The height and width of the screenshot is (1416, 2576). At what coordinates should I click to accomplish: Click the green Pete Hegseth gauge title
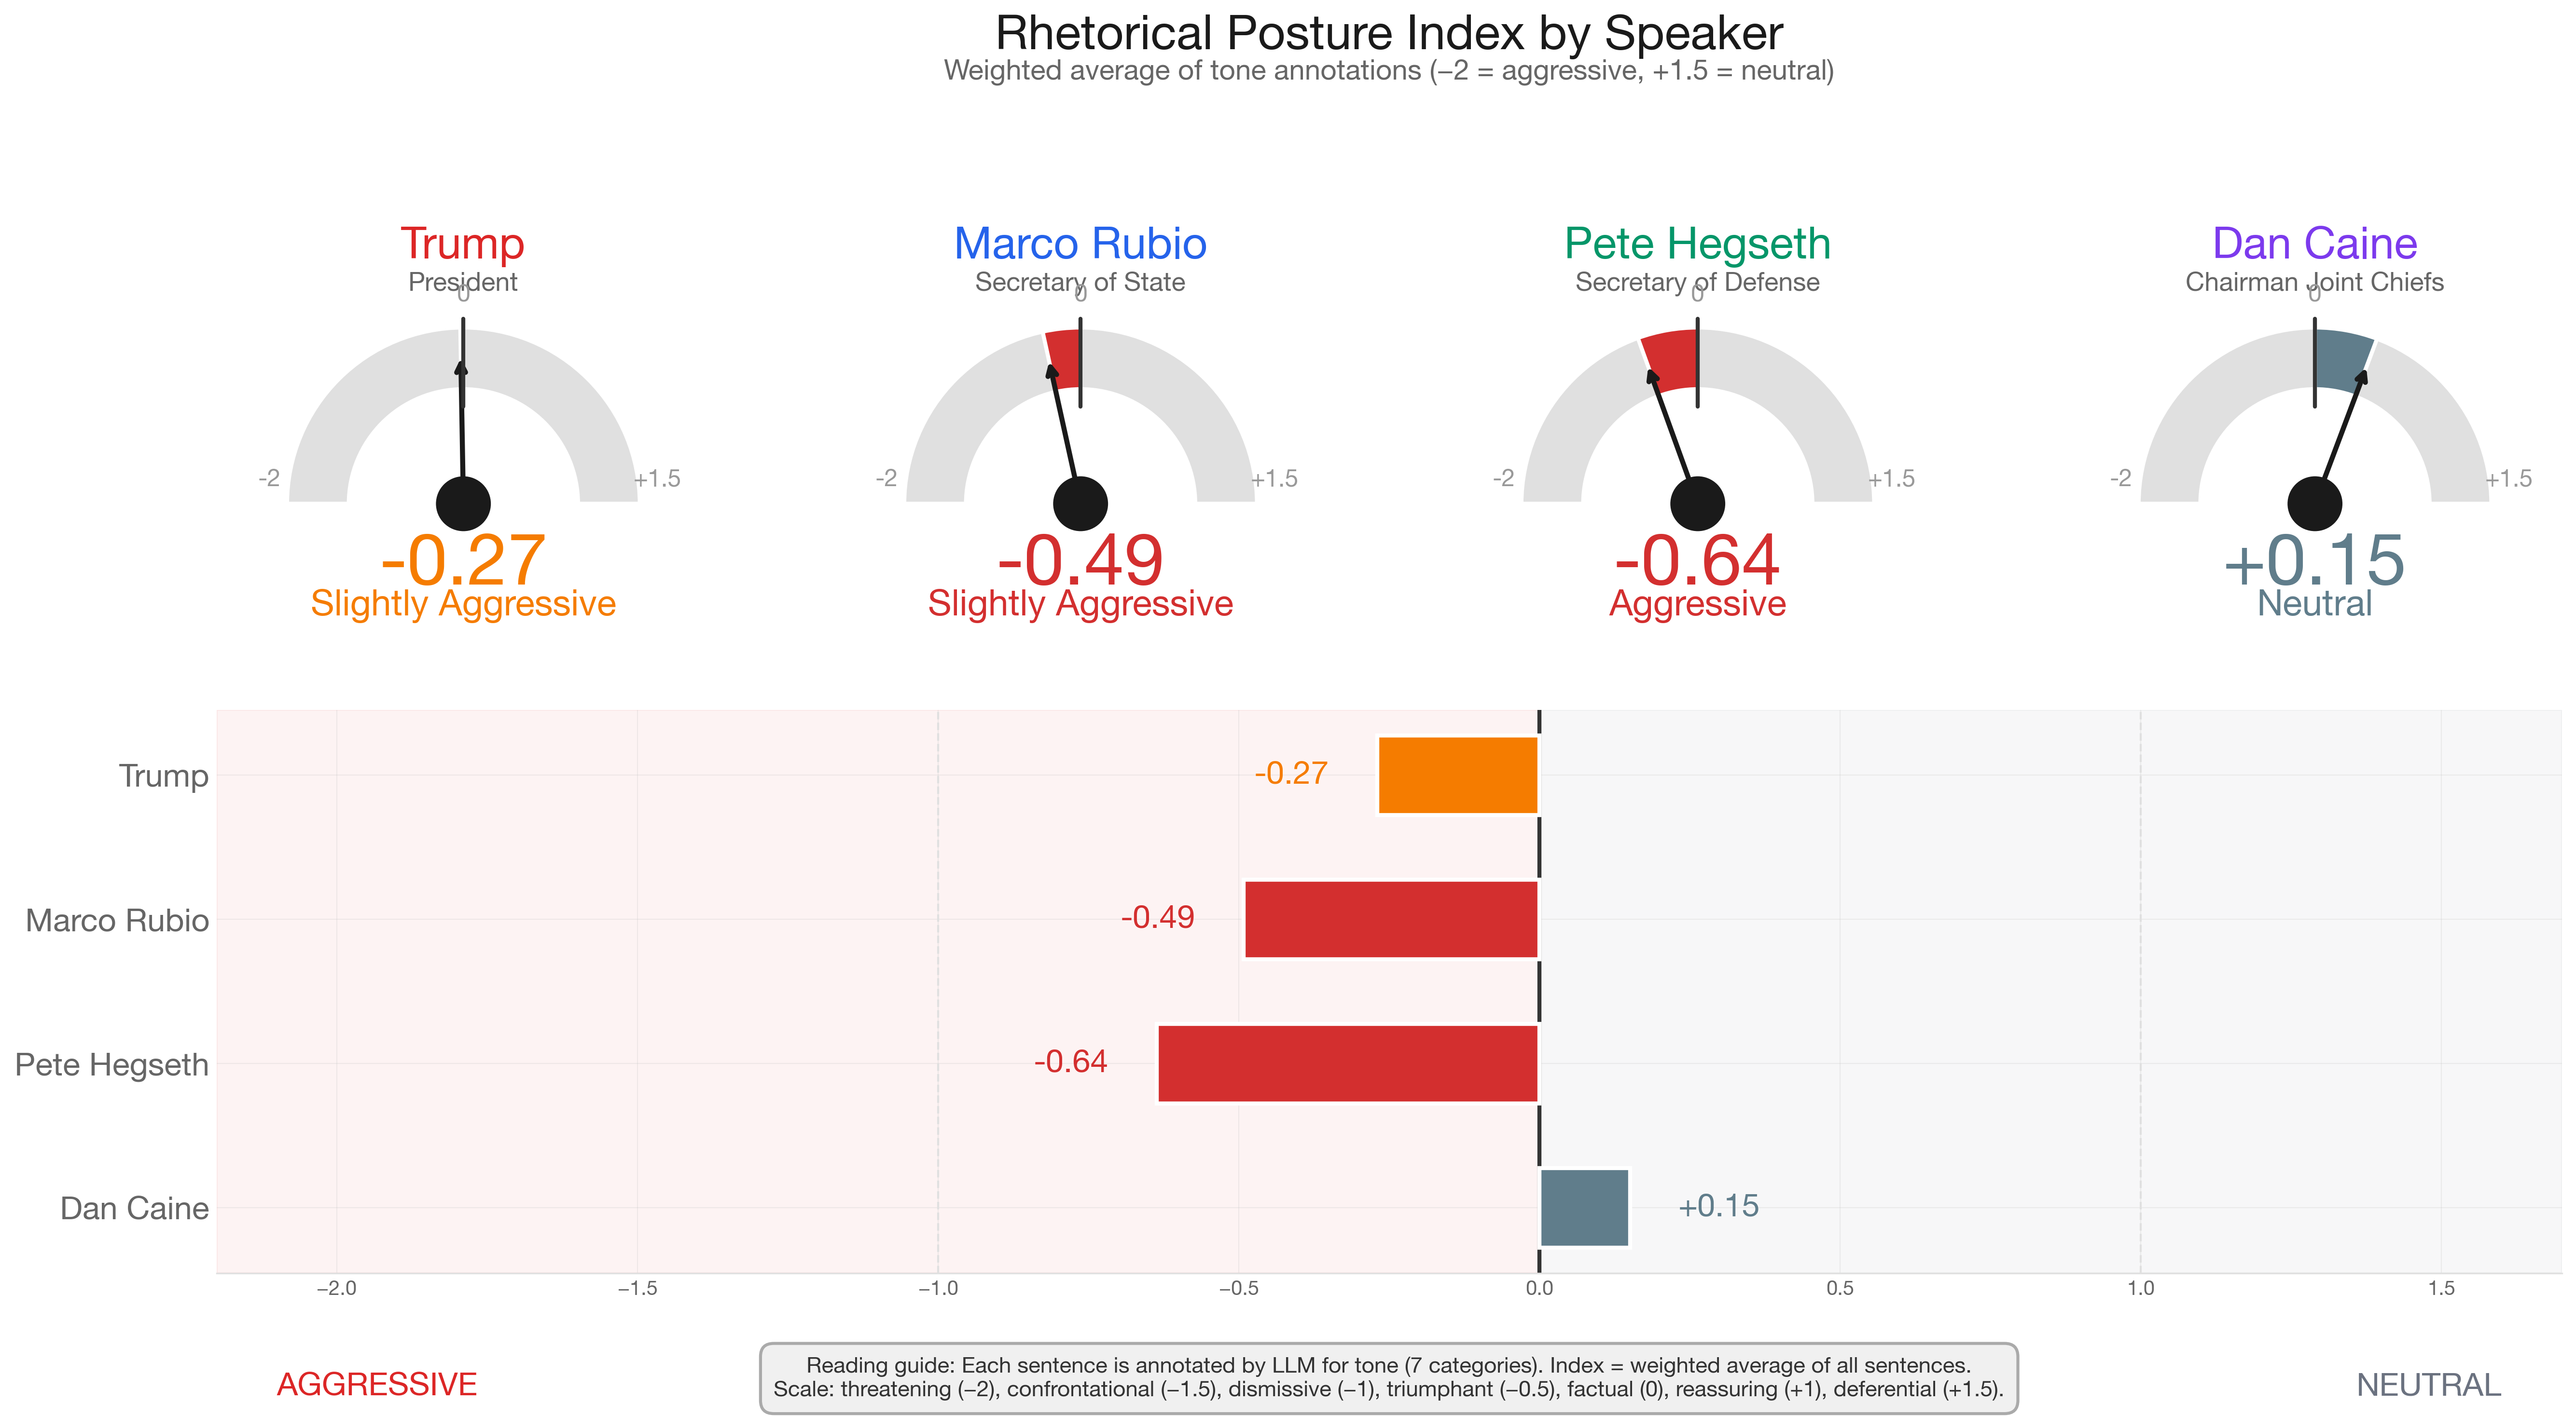tap(1697, 244)
